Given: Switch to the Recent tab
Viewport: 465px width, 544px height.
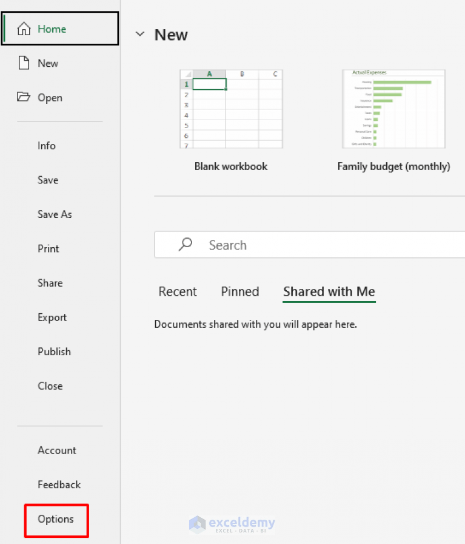Looking at the screenshot, I should [x=178, y=291].
